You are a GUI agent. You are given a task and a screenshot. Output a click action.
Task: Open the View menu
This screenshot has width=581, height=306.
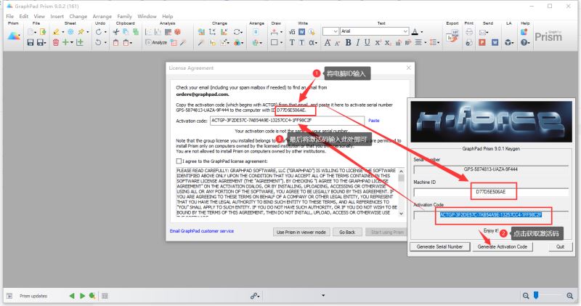coord(39,16)
